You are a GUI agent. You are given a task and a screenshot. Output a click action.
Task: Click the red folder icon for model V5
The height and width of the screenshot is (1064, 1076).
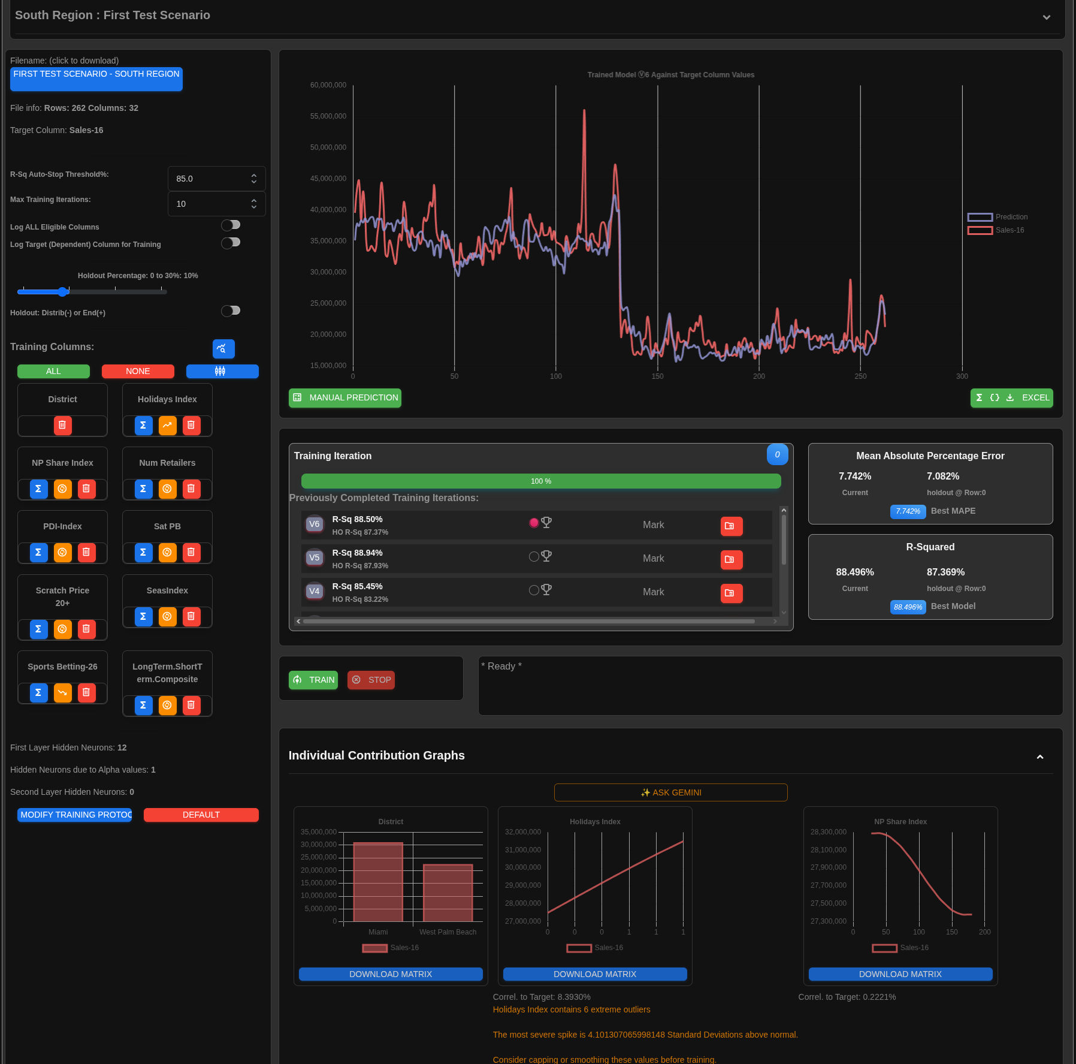point(732,559)
